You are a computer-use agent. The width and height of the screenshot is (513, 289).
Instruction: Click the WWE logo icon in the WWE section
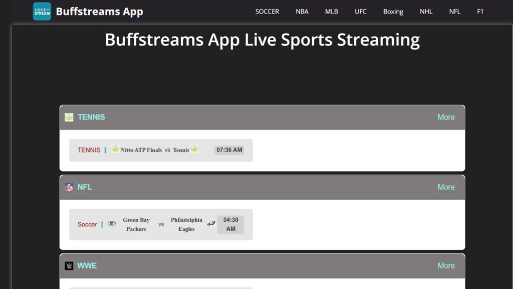pos(69,265)
